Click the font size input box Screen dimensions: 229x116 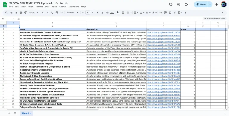point(88,13)
